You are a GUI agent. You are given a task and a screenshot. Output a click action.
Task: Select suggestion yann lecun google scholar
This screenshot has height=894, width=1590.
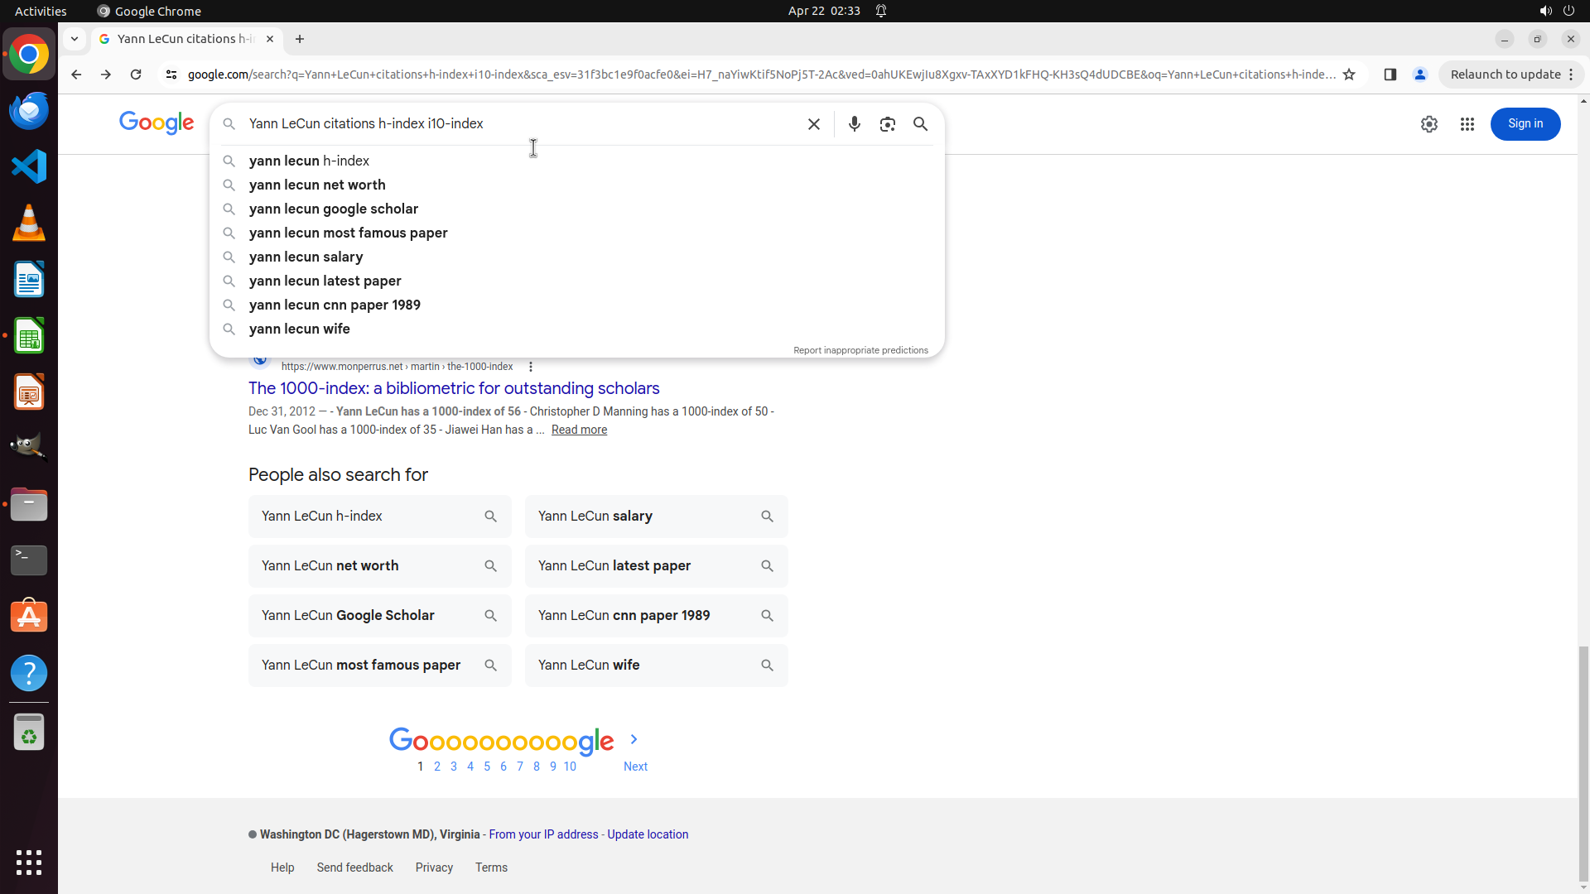point(333,209)
